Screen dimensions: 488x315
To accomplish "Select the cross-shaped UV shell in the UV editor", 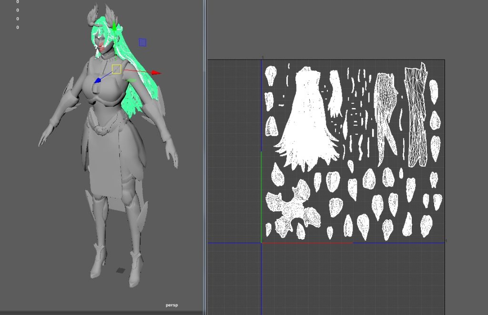I will tap(293, 209).
